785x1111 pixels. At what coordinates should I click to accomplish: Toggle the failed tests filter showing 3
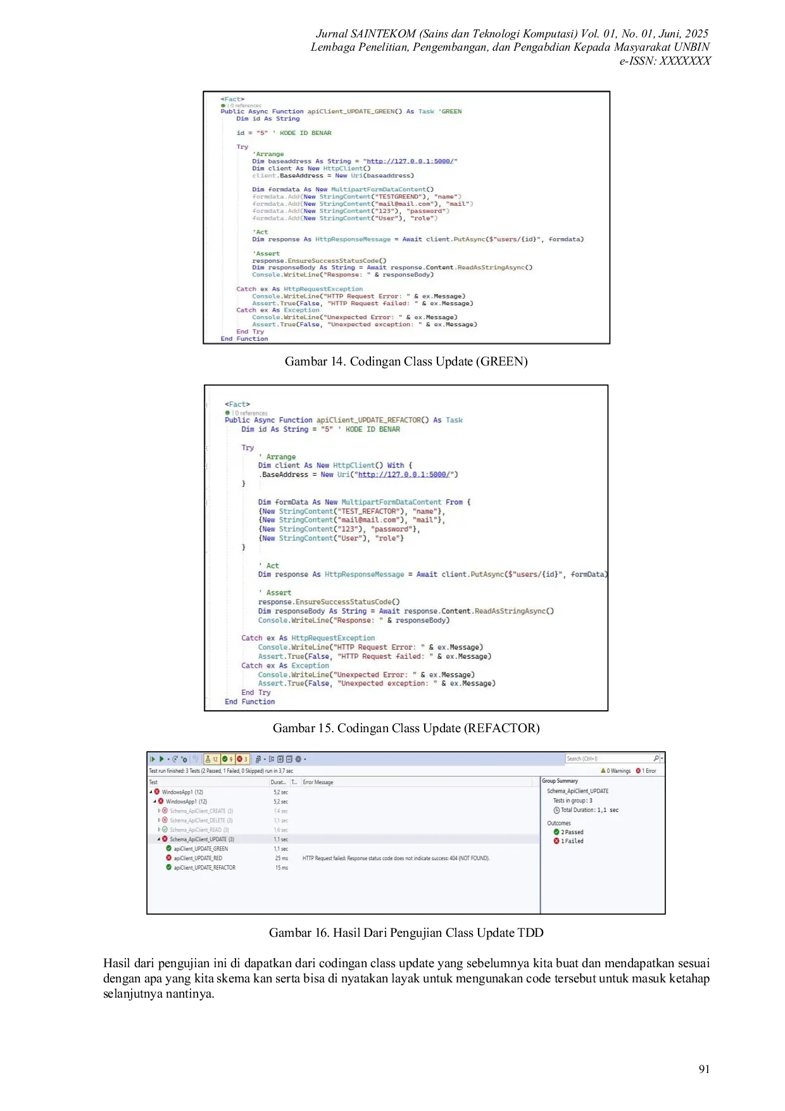coord(242,759)
